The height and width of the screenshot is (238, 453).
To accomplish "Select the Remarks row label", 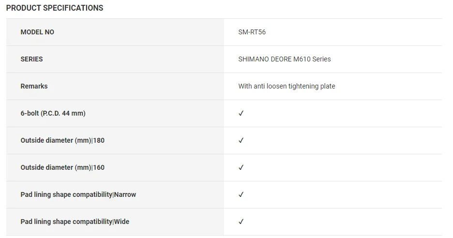I will tap(34, 86).
